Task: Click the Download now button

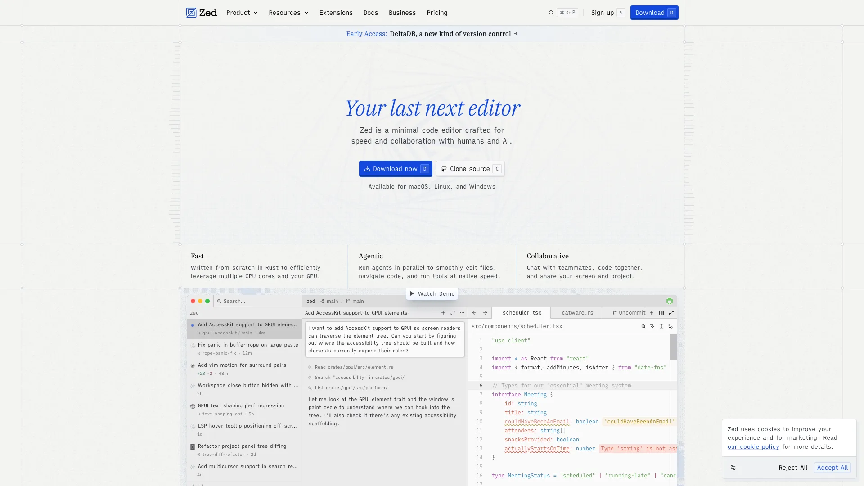Action: 396,169
